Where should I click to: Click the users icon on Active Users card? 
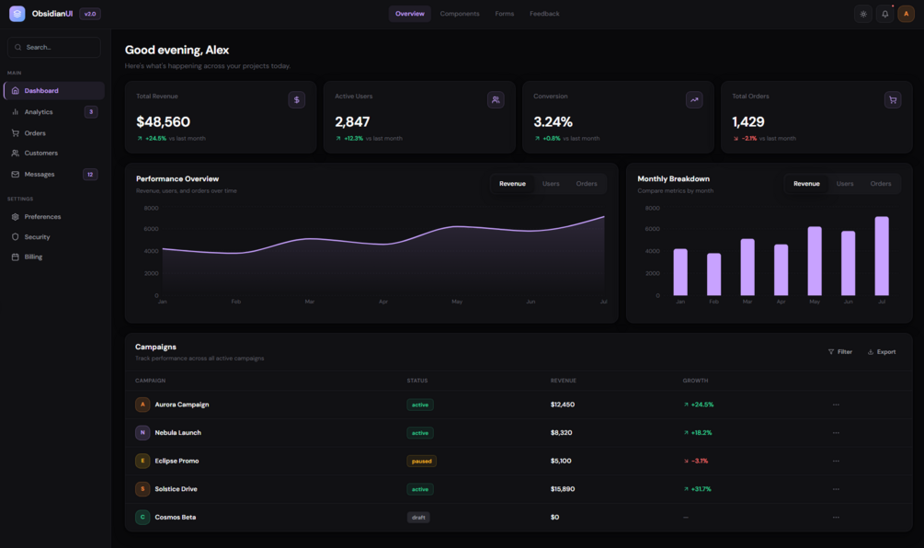(x=496, y=99)
